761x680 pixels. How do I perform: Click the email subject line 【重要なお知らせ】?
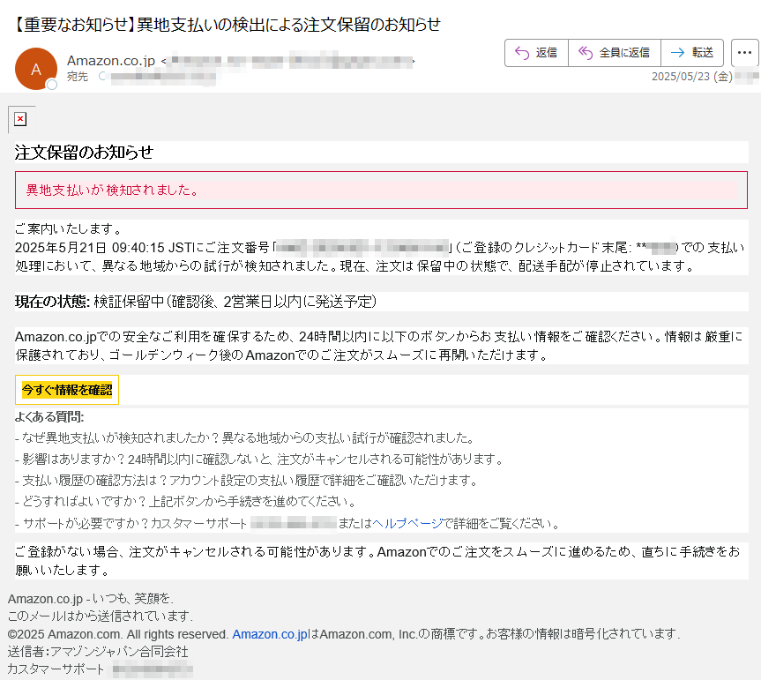tap(228, 25)
